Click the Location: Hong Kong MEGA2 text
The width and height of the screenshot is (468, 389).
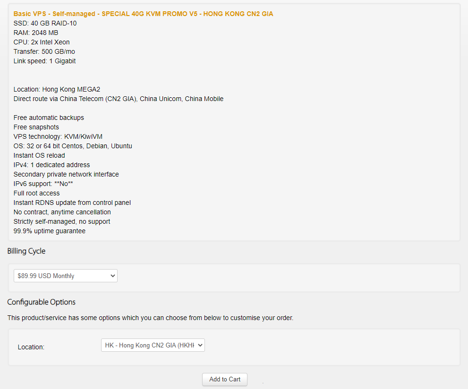[57, 90]
